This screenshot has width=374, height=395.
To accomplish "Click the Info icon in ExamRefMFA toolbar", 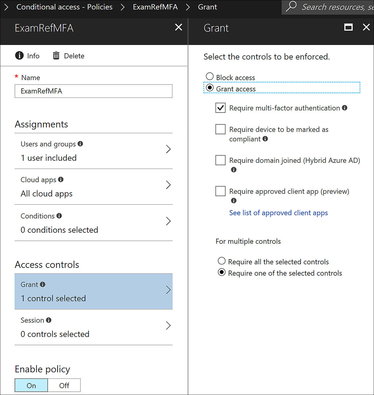I will click(19, 56).
